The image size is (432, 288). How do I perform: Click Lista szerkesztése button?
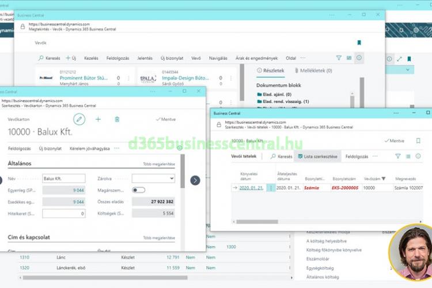click(x=319, y=156)
